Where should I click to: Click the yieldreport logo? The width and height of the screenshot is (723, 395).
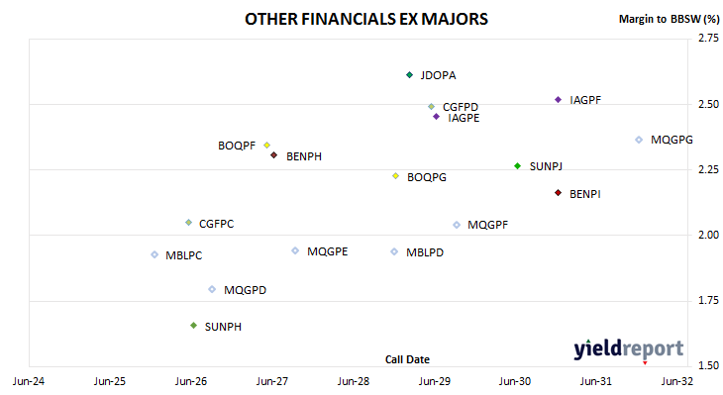tap(629, 348)
